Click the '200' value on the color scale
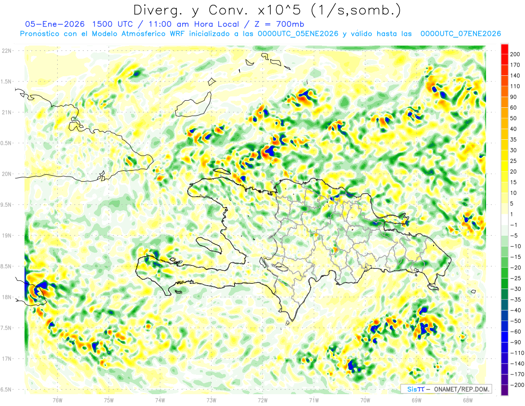This screenshot has width=525, height=406. click(515, 54)
